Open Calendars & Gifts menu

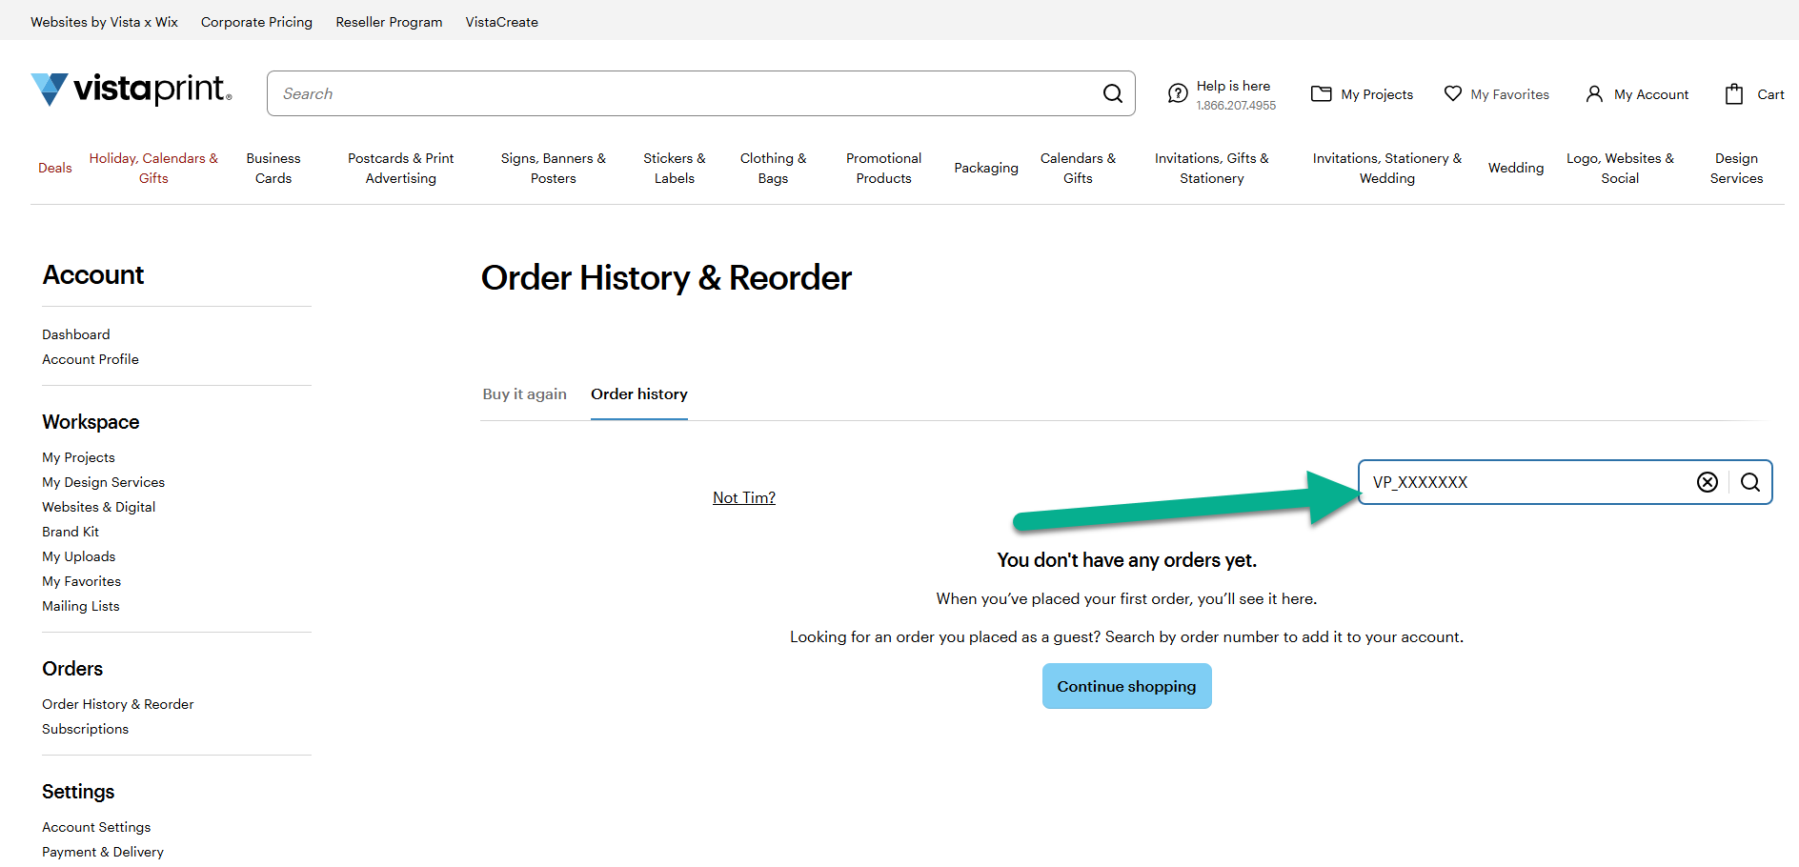click(x=1078, y=168)
